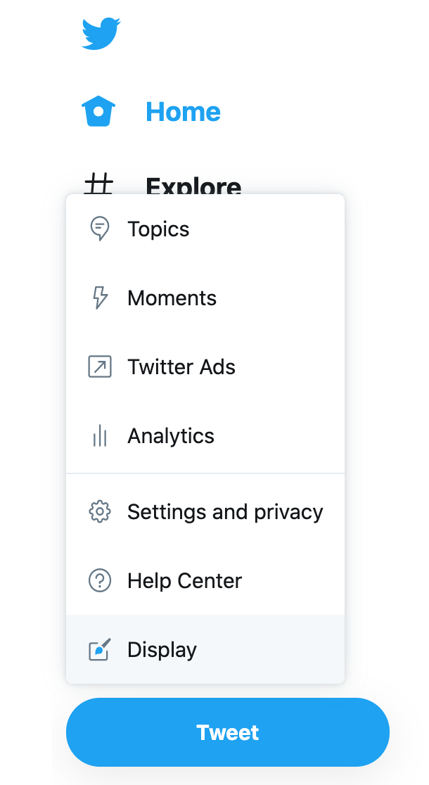Image resolution: width=429 pixels, height=785 pixels.
Task: Select the Display paintbrush icon
Action: point(100,649)
